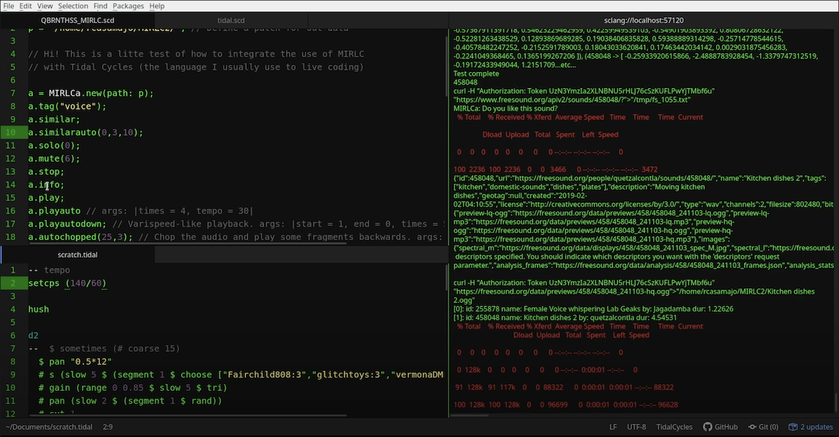Click line number 2 in scratch.tidal gutter

(x=13, y=283)
